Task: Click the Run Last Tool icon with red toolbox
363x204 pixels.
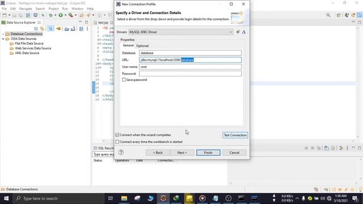Action: [x=71, y=15]
